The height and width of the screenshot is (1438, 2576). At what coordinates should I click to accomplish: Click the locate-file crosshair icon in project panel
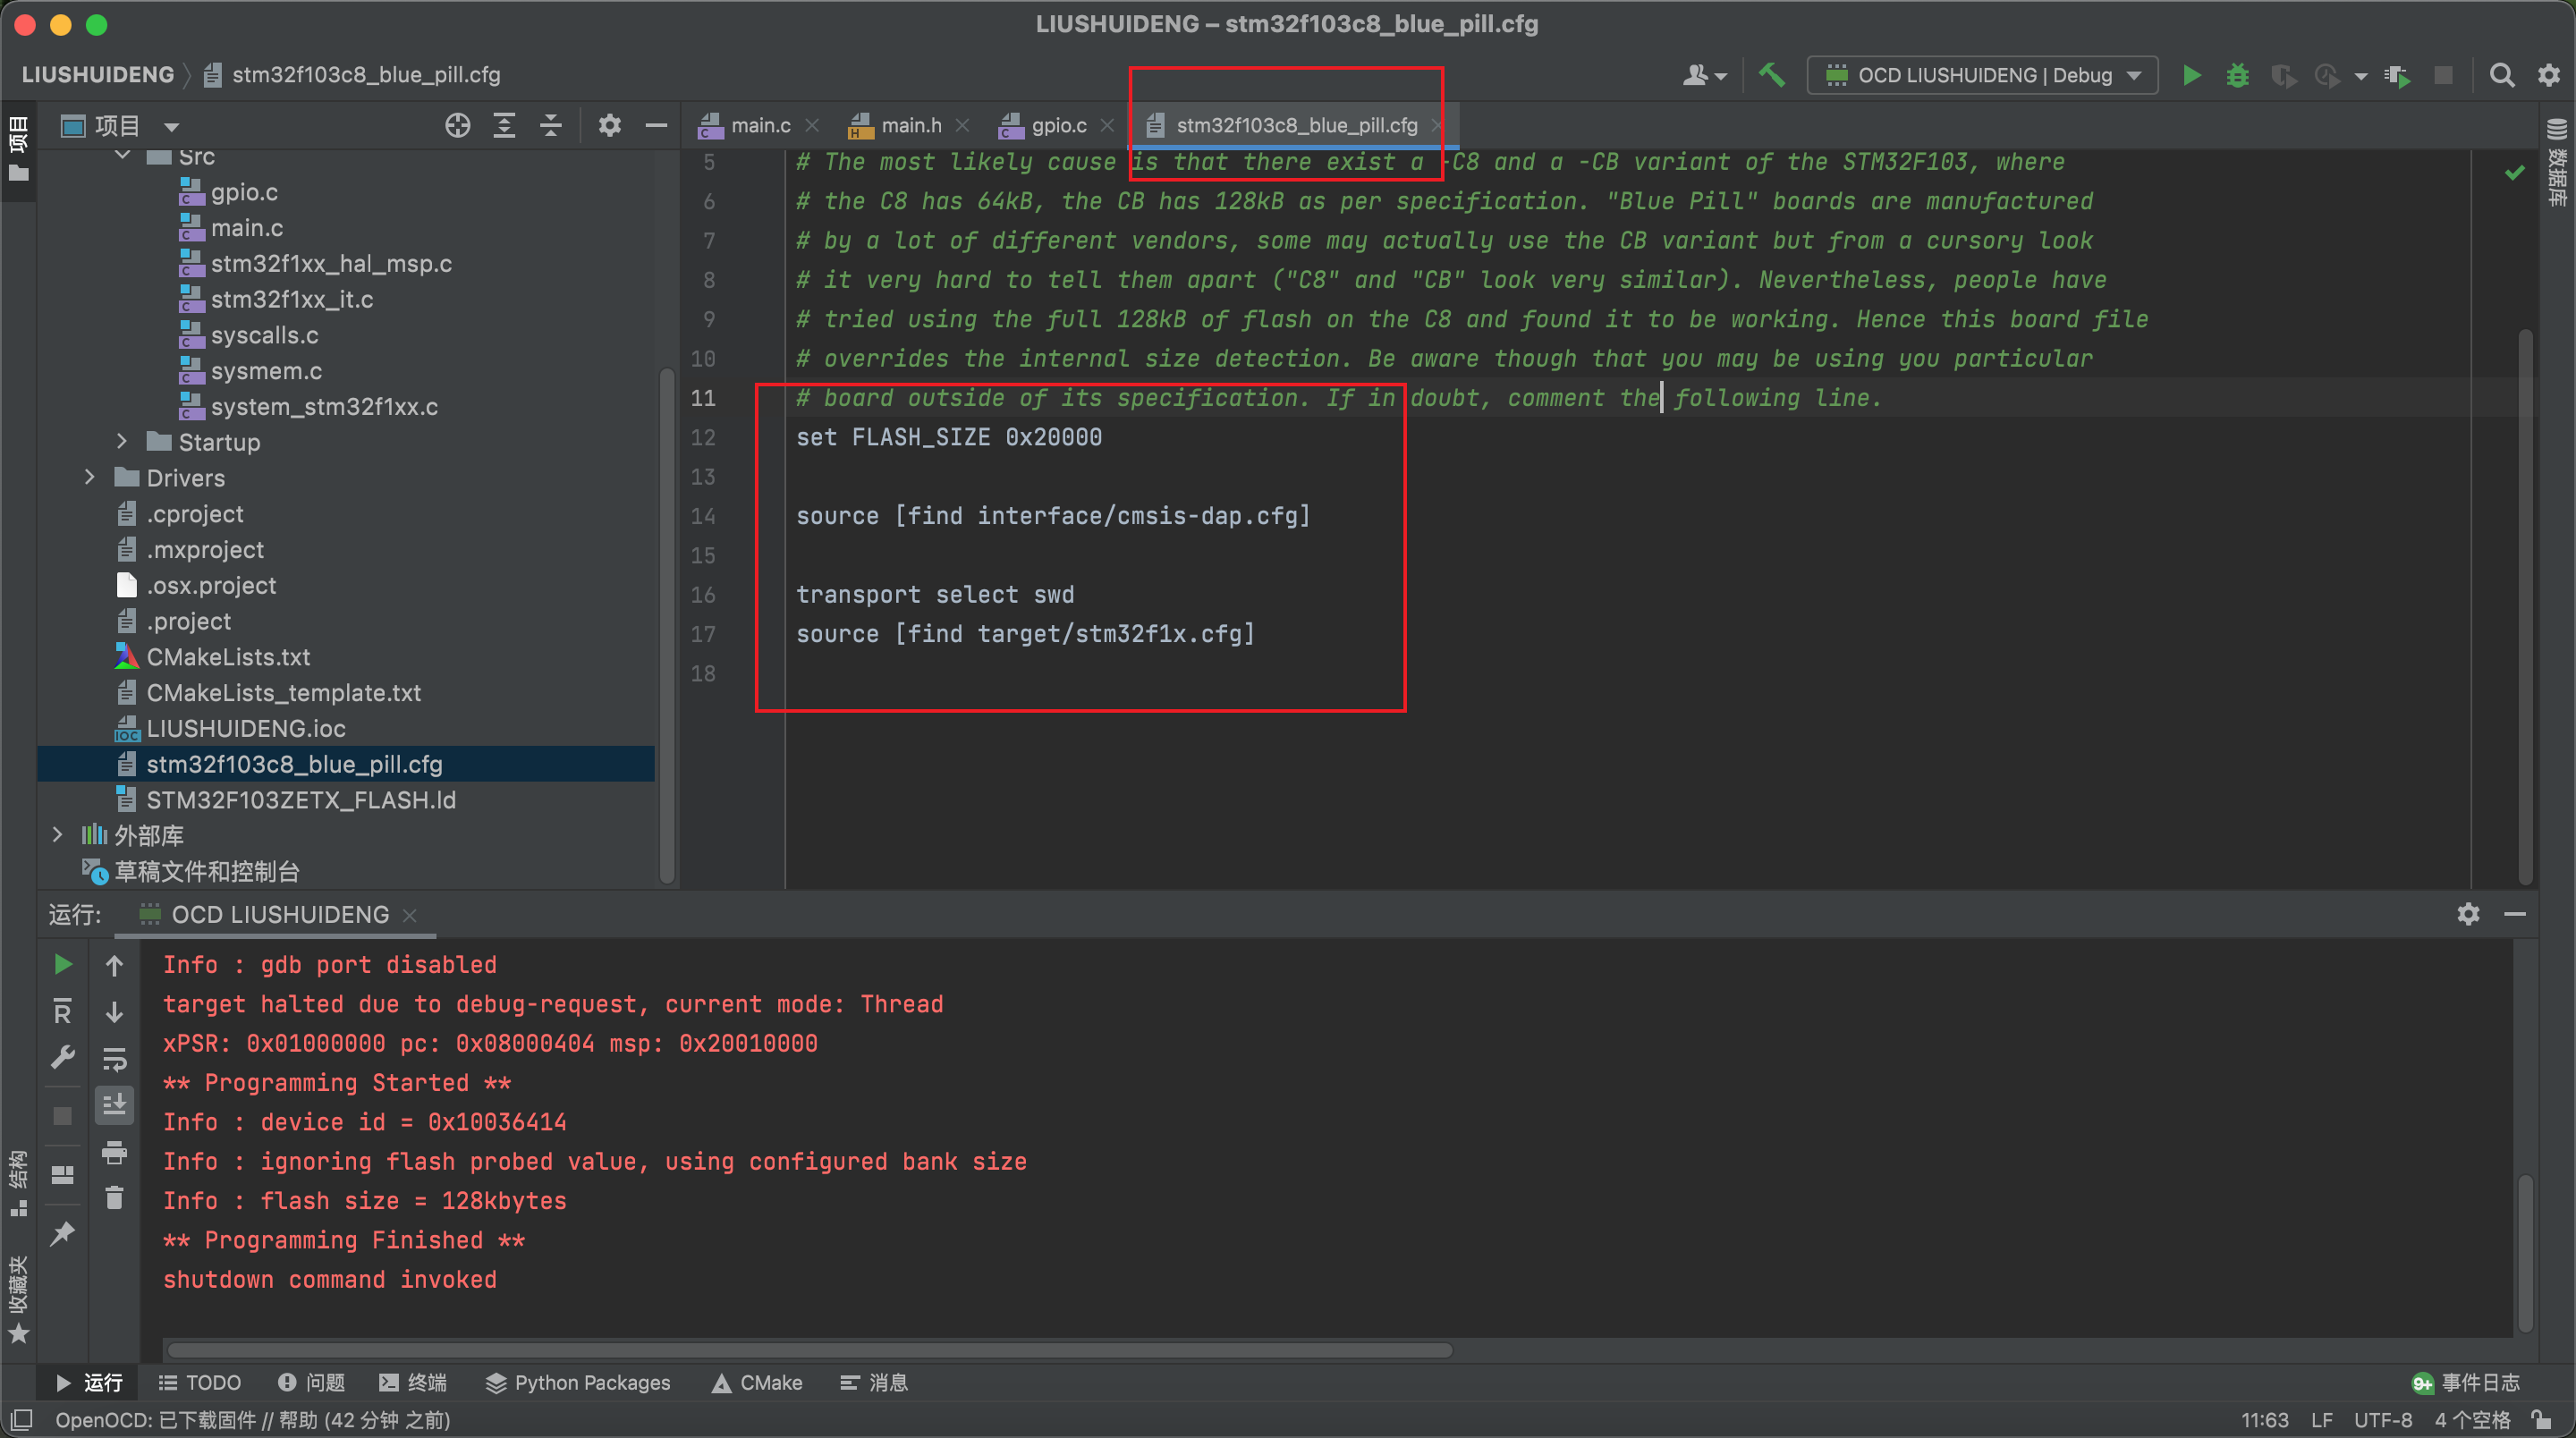(457, 126)
